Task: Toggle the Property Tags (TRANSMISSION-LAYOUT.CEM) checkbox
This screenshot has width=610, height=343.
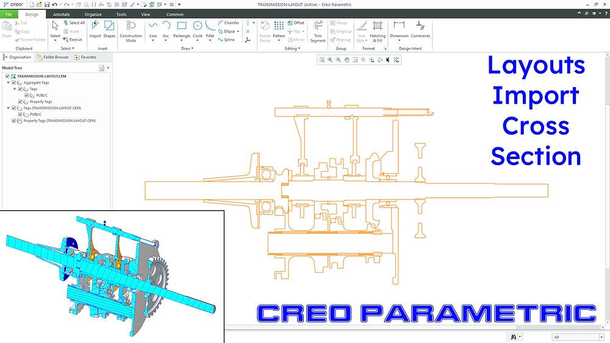Action: (14, 121)
